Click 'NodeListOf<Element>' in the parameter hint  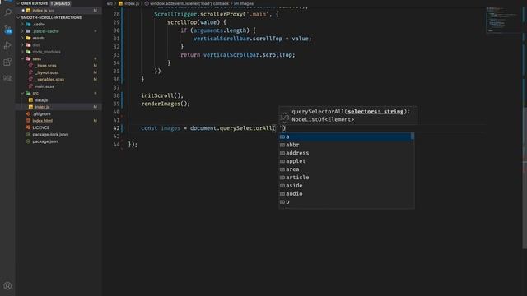(x=323, y=119)
